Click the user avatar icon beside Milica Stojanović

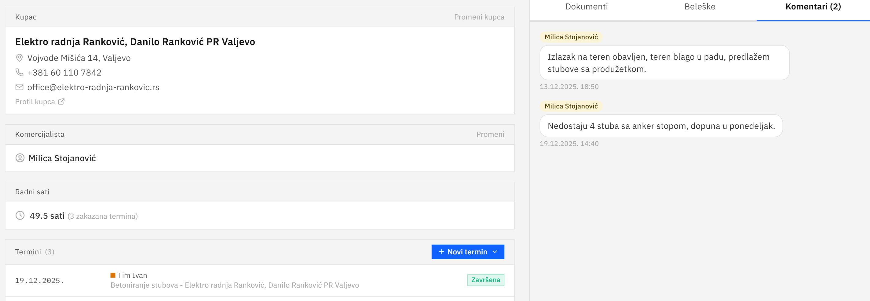click(20, 158)
